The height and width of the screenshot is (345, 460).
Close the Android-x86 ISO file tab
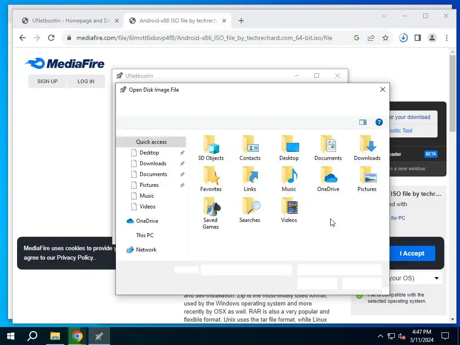coord(224,21)
